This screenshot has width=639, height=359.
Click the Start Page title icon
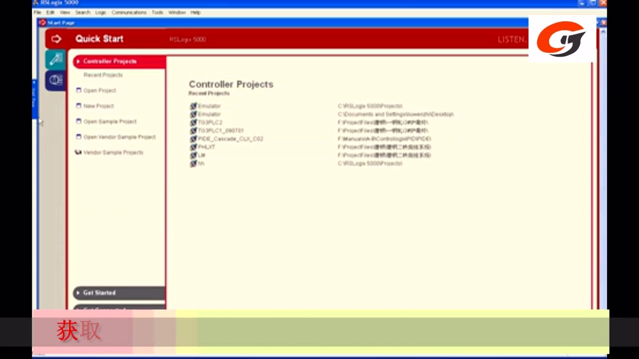coord(42,22)
